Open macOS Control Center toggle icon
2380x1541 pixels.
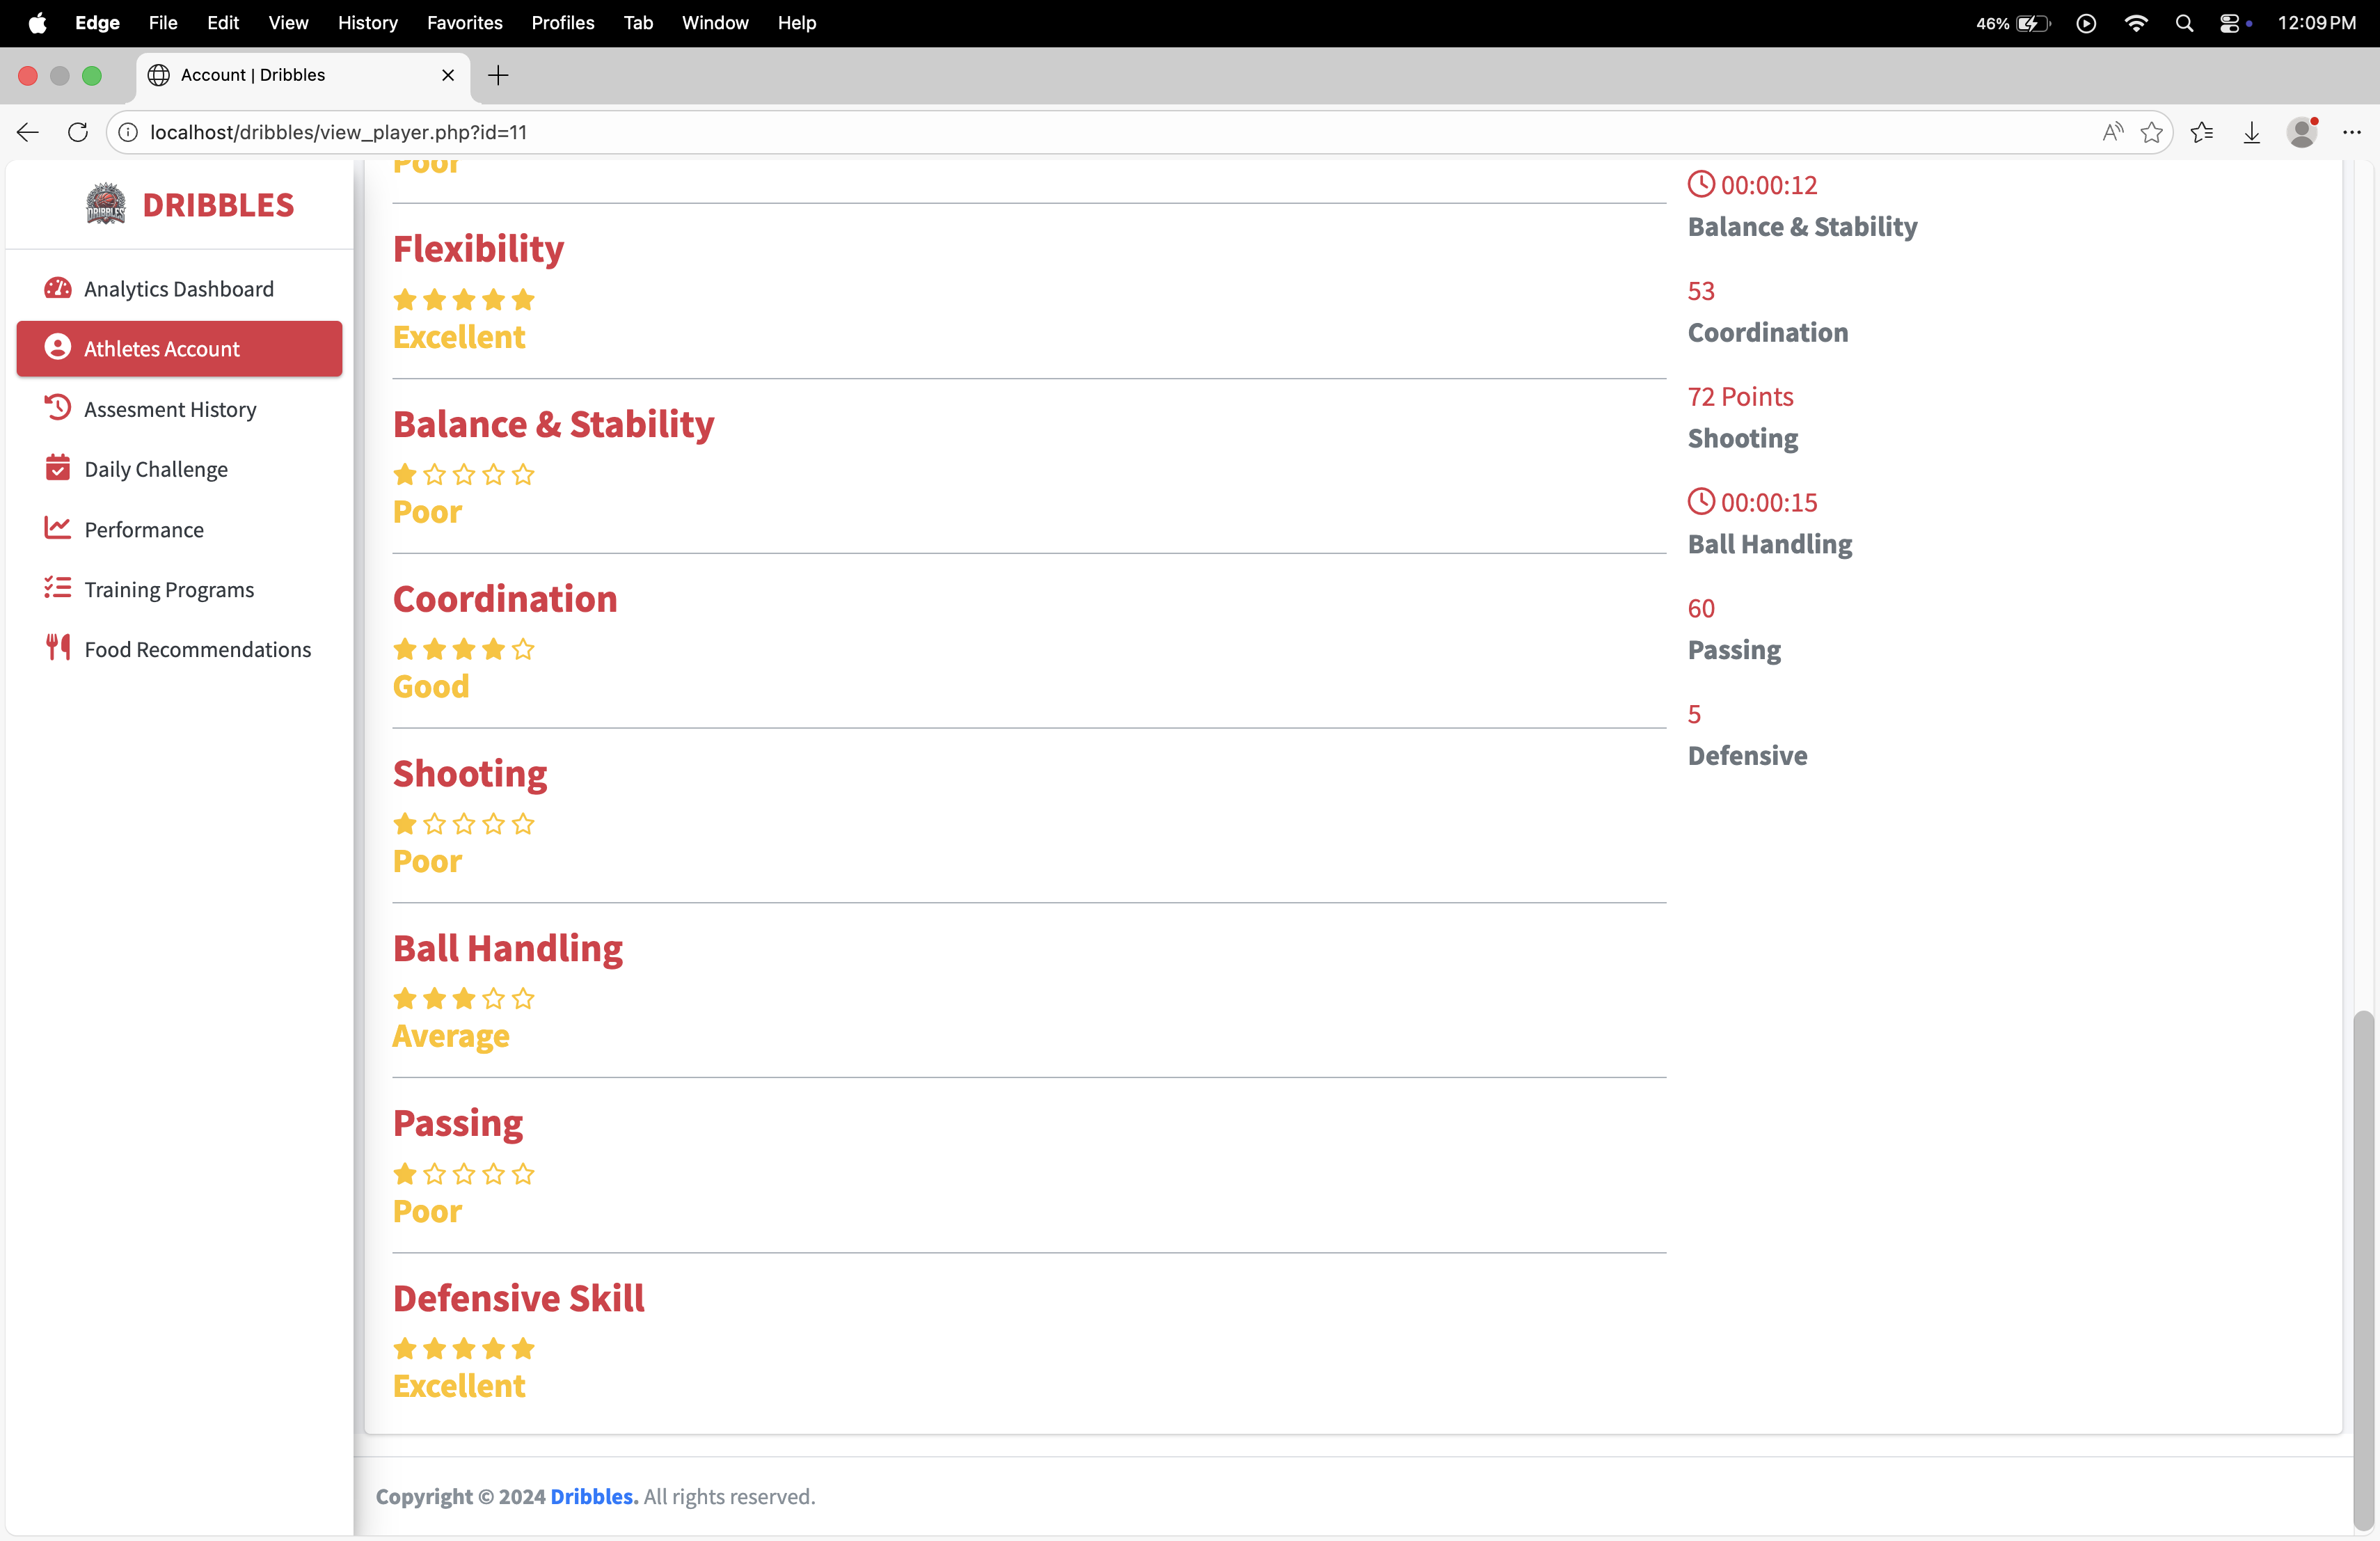coord(2229,23)
